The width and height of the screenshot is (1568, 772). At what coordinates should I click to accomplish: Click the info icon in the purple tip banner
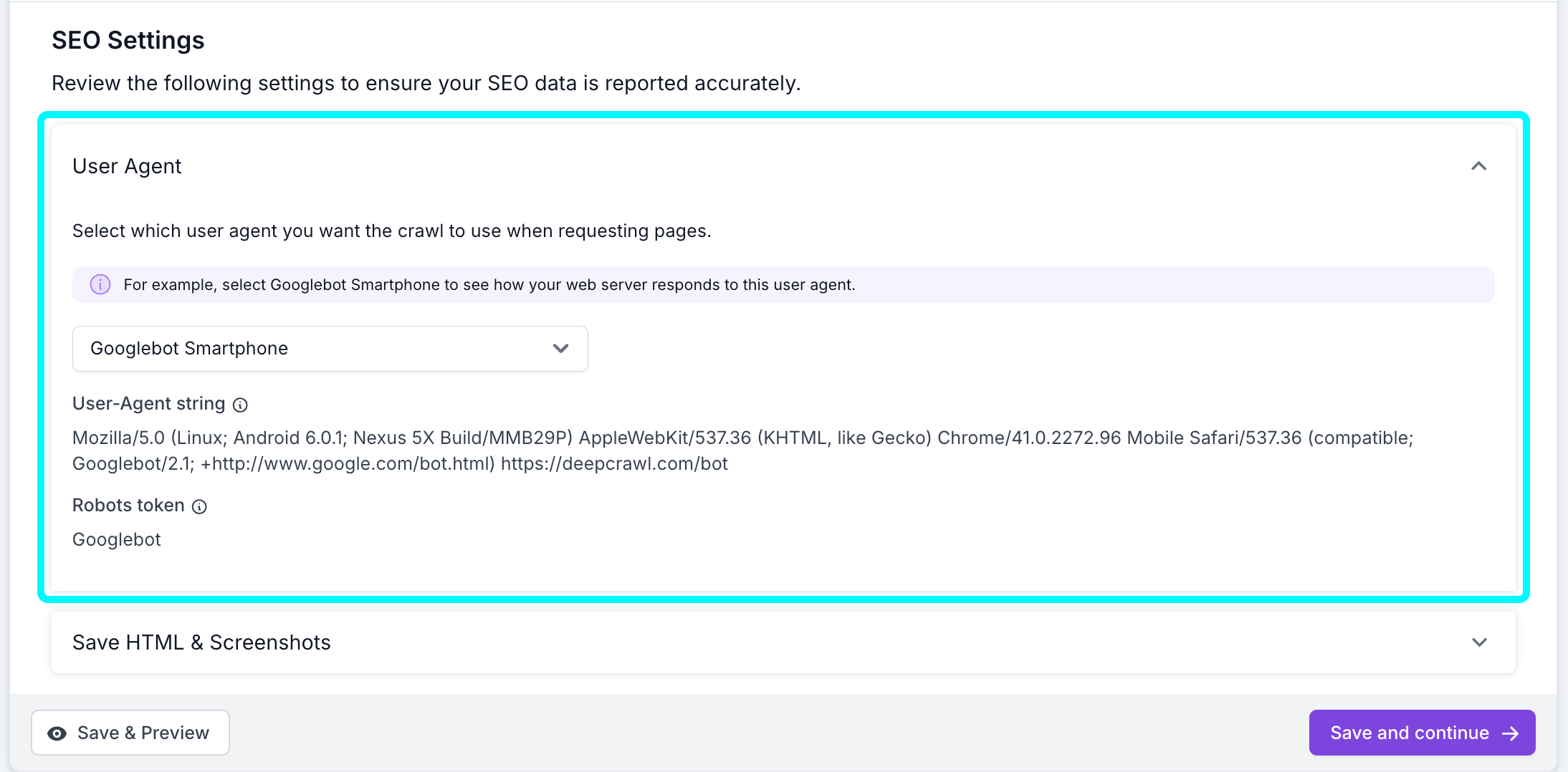(x=100, y=284)
